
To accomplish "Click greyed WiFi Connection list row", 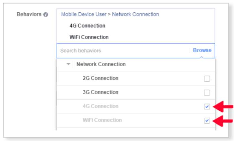I will [x=136, y=120].
